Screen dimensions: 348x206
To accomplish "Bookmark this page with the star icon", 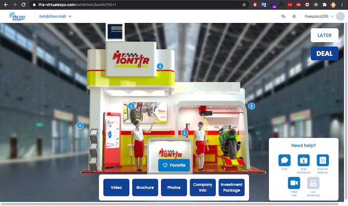I will 244,4.
